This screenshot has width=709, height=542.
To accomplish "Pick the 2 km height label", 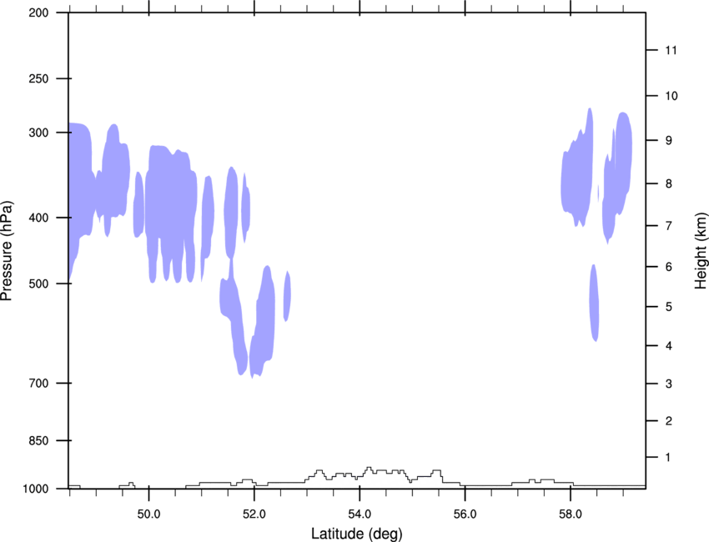I will pos(668,421).
